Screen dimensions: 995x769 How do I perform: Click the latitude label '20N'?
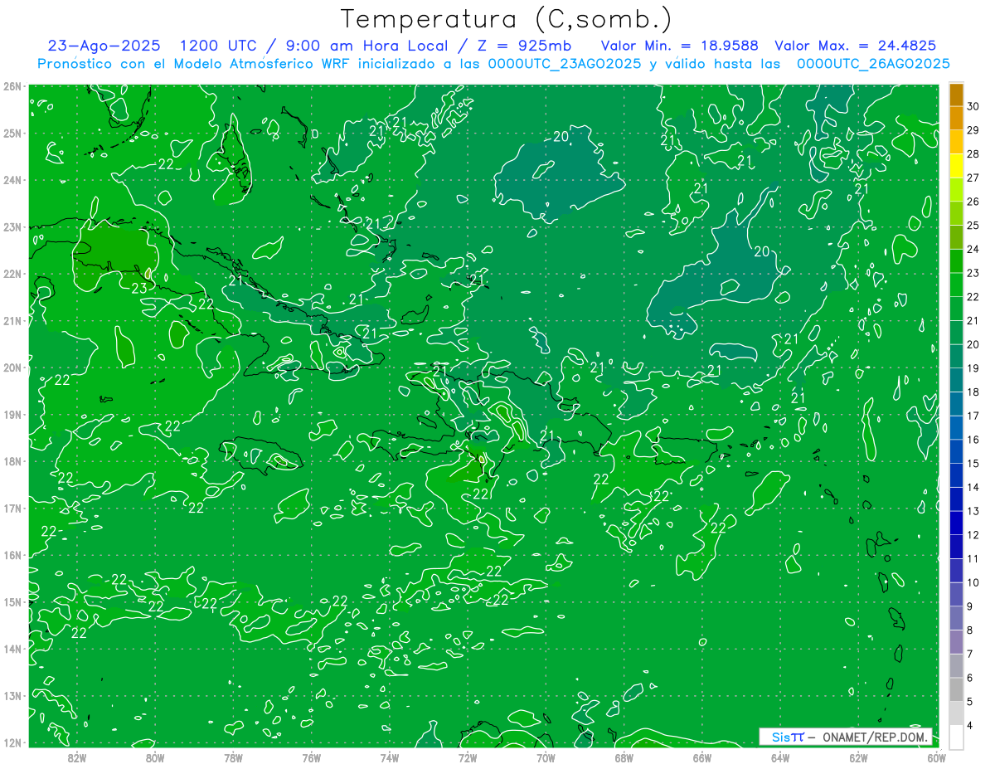point(12,367)
